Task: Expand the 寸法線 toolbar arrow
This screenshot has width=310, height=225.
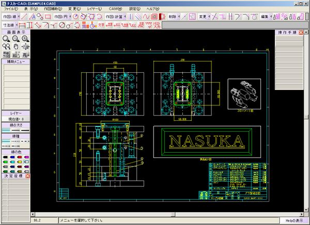Action: coord(17,25)
